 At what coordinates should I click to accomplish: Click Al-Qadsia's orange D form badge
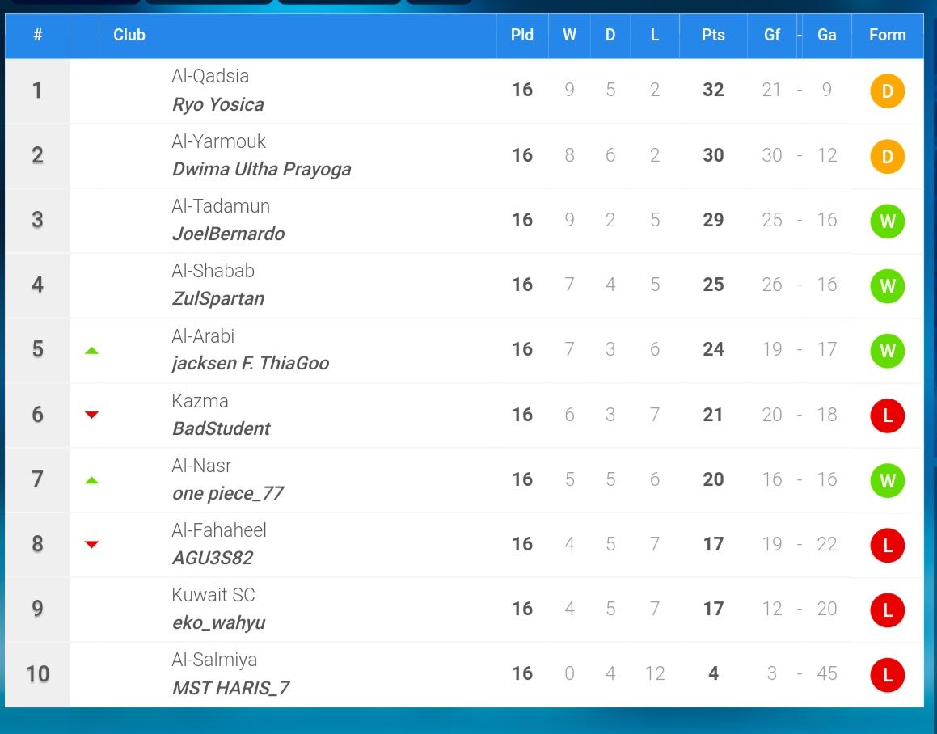click(x=888, y=91)
